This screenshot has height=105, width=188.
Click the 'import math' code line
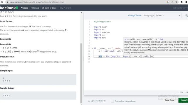[100, 27]
